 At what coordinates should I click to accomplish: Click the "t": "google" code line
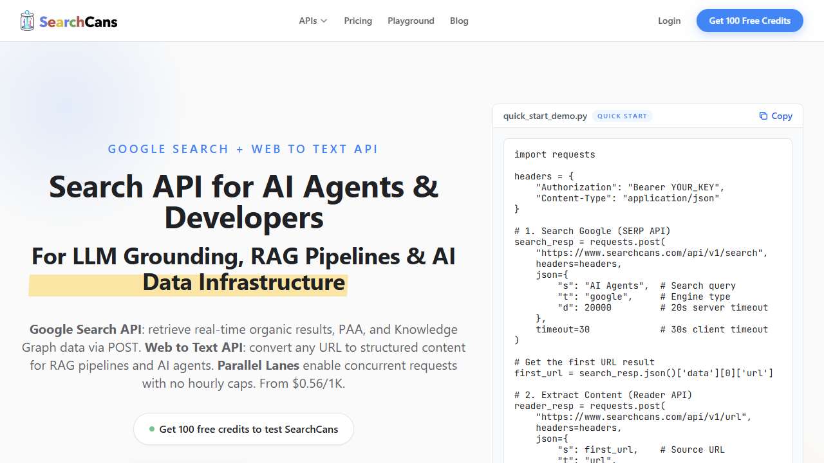(644, 296)
